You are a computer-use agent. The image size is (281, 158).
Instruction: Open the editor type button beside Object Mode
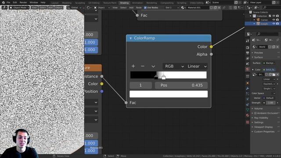click(4, 8)
